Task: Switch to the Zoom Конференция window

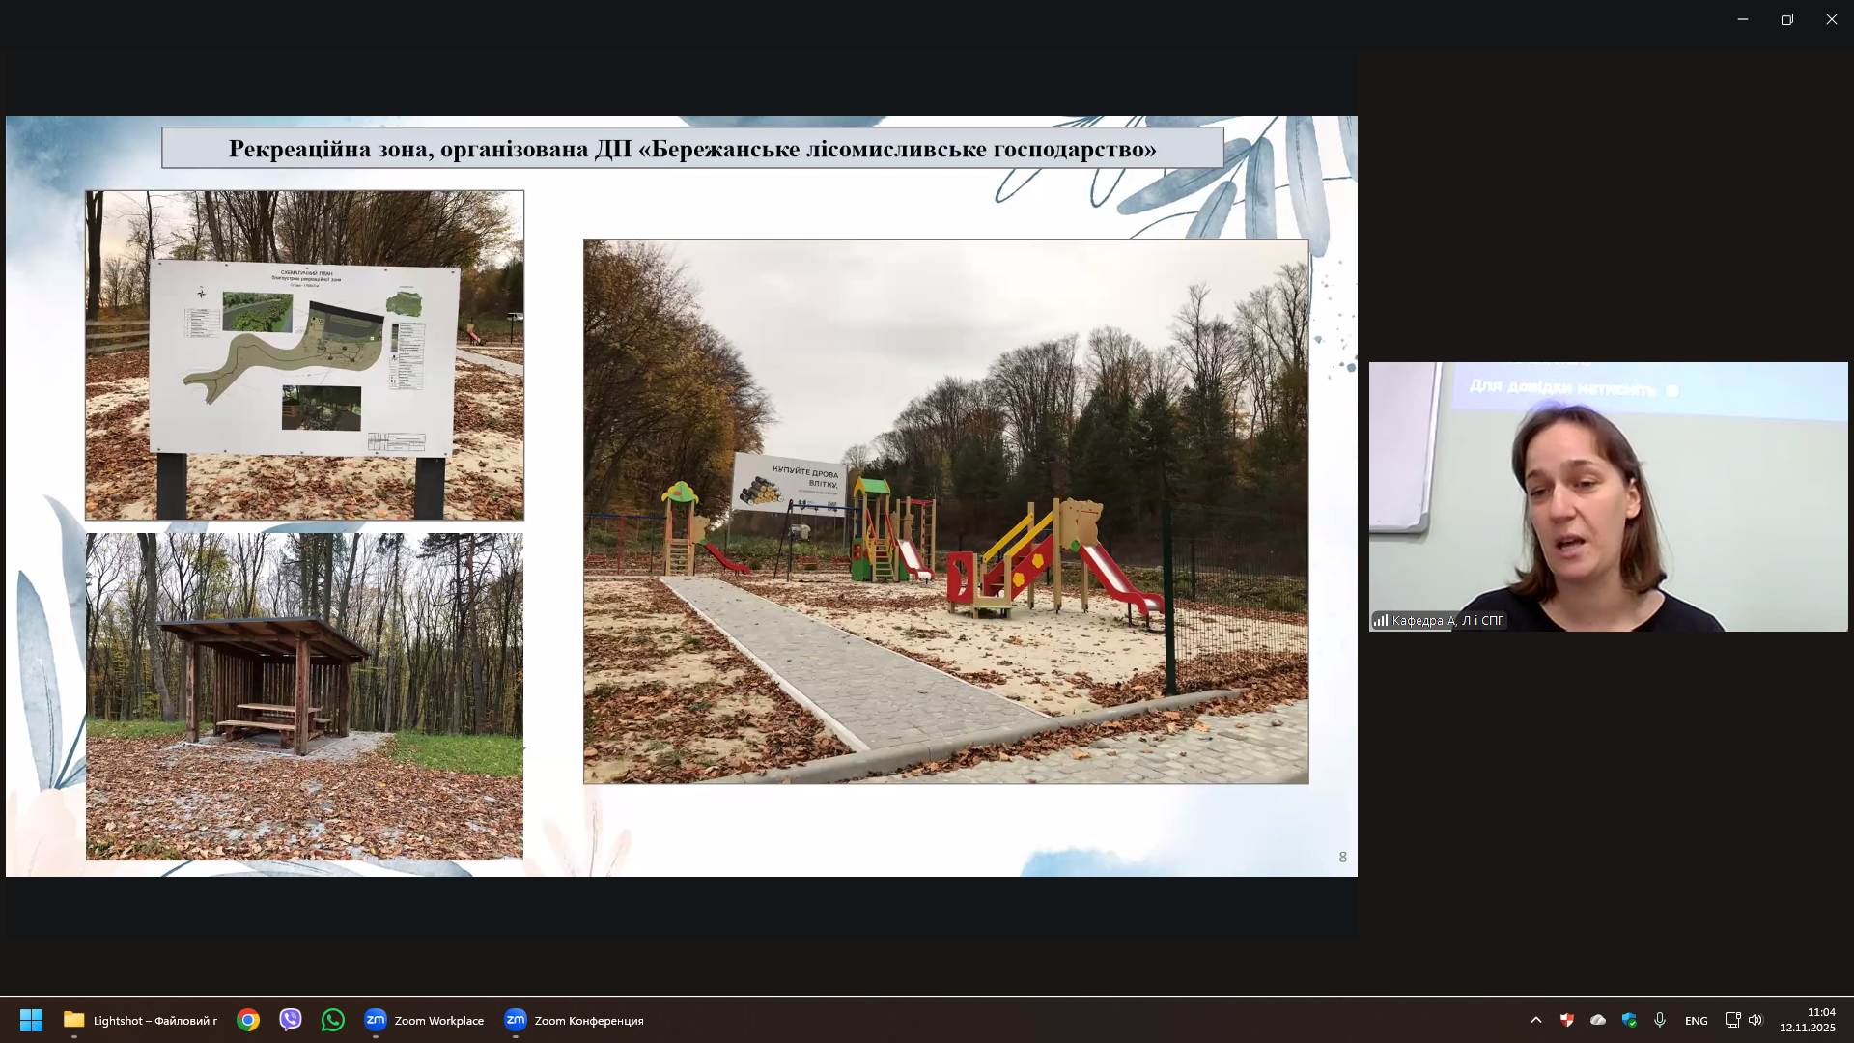Action: tap(574, 1020)
